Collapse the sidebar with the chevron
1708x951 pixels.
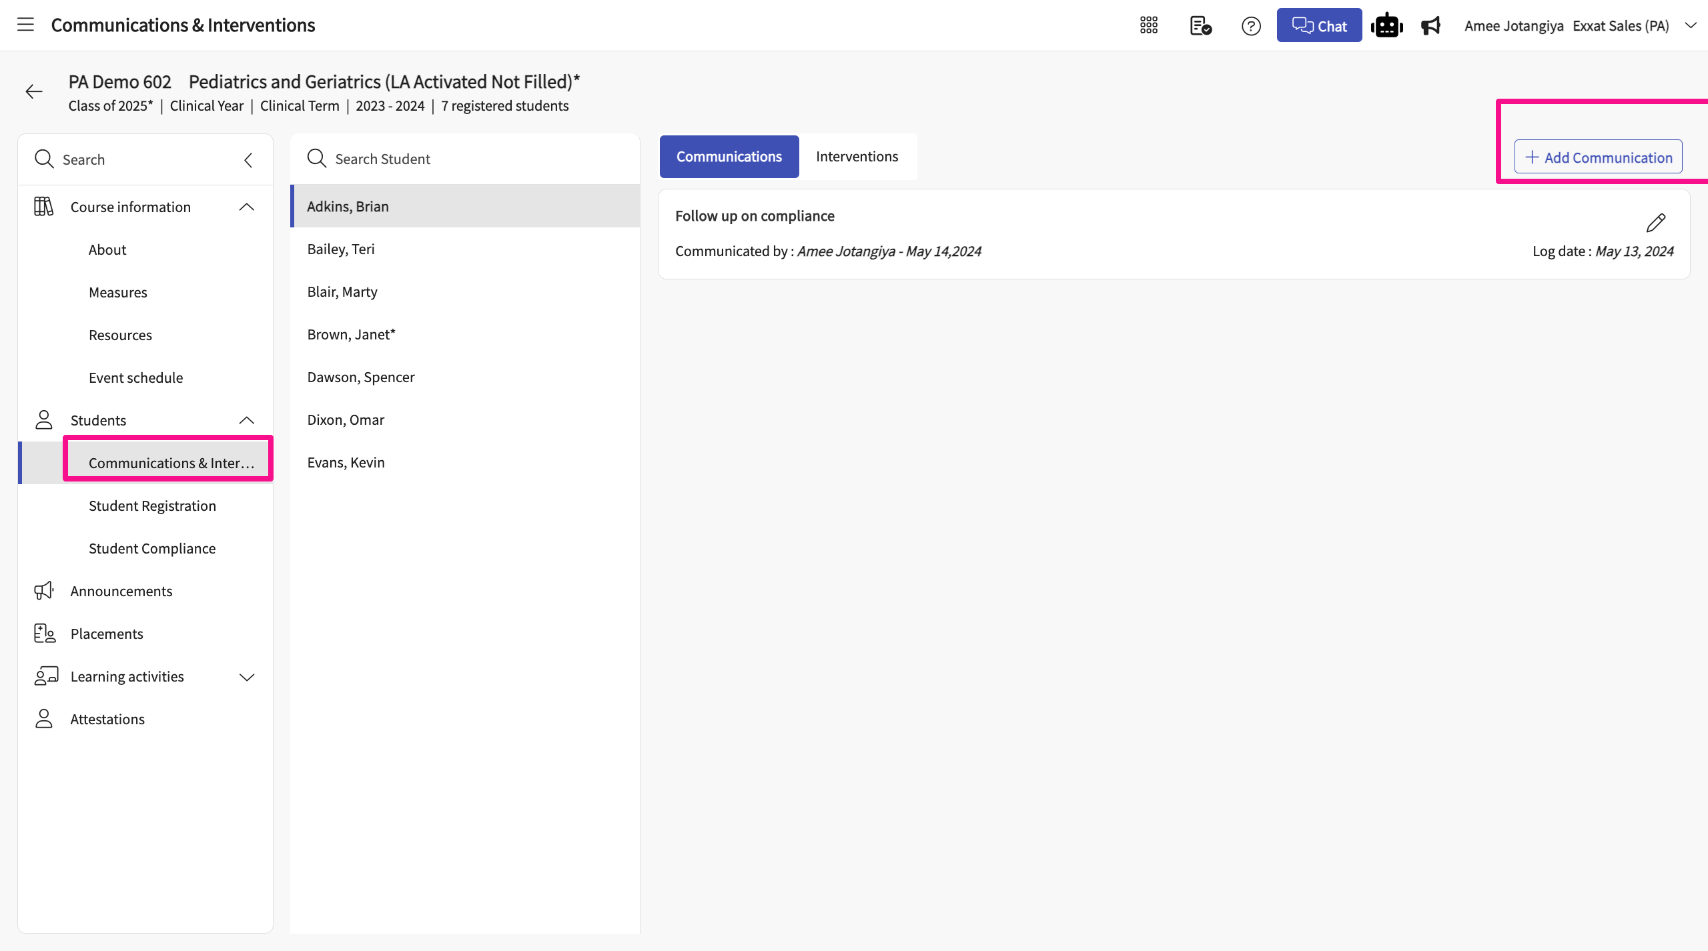click(x=248, y=160)
